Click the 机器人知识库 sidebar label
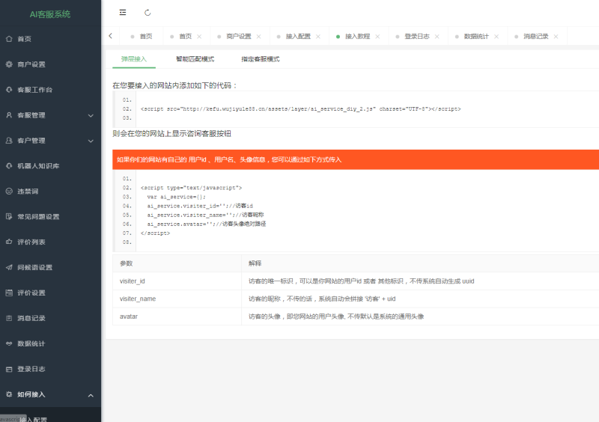 tap(38, 166)
